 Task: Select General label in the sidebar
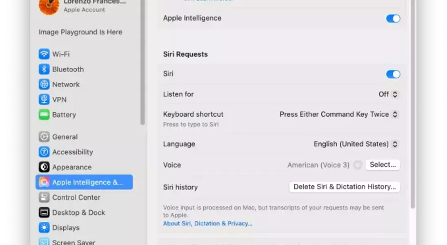coord(65,137)
